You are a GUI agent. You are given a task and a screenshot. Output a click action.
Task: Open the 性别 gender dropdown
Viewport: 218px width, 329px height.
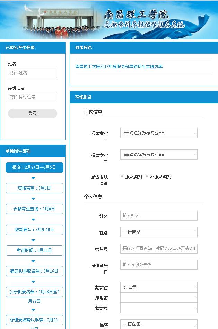coord(159,232)
